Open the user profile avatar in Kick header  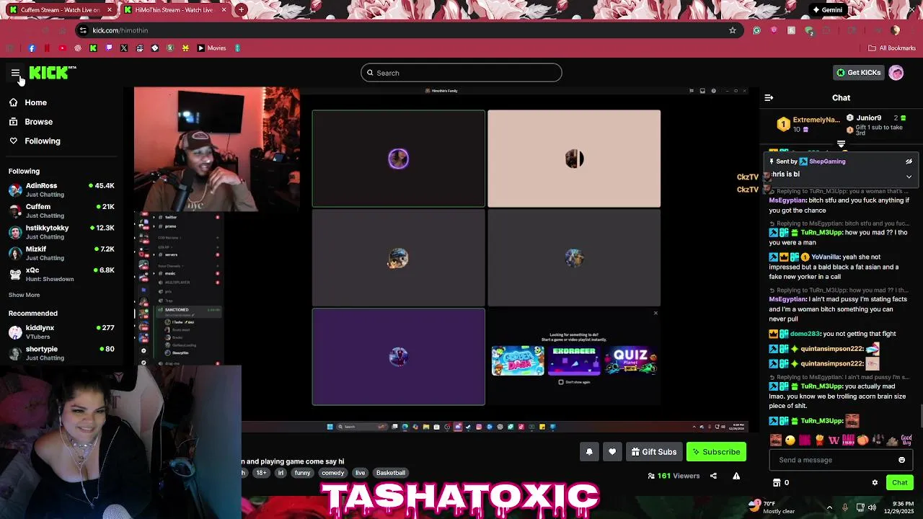click(896, 73)
